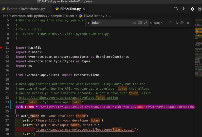Viewport: 202px width, 137px height.
Task: Open the git source control diamond icon
Action: pos(192,9)
